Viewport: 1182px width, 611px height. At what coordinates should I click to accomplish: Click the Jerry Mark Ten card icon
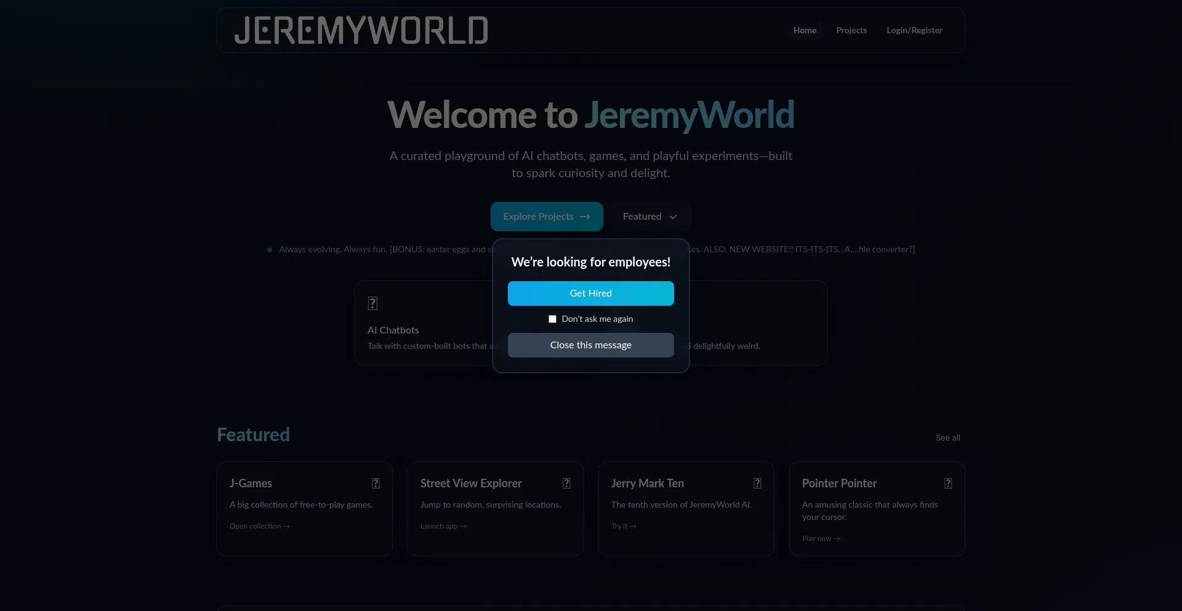(x=757, y=484)
